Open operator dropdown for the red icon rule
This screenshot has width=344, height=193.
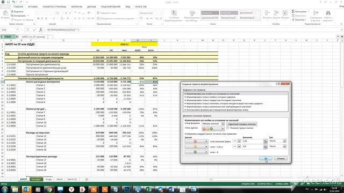239,141
